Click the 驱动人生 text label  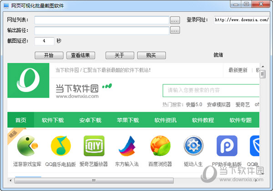tap(193, 164)
